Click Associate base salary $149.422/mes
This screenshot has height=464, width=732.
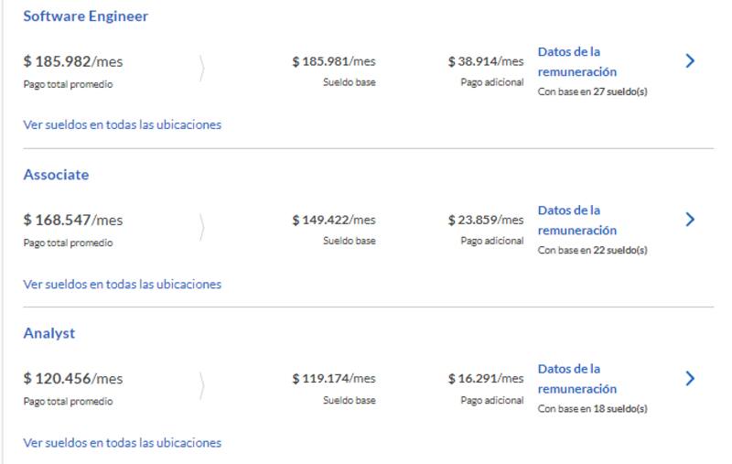[334, 221]
